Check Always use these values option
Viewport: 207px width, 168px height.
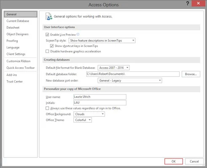[47, 108]
